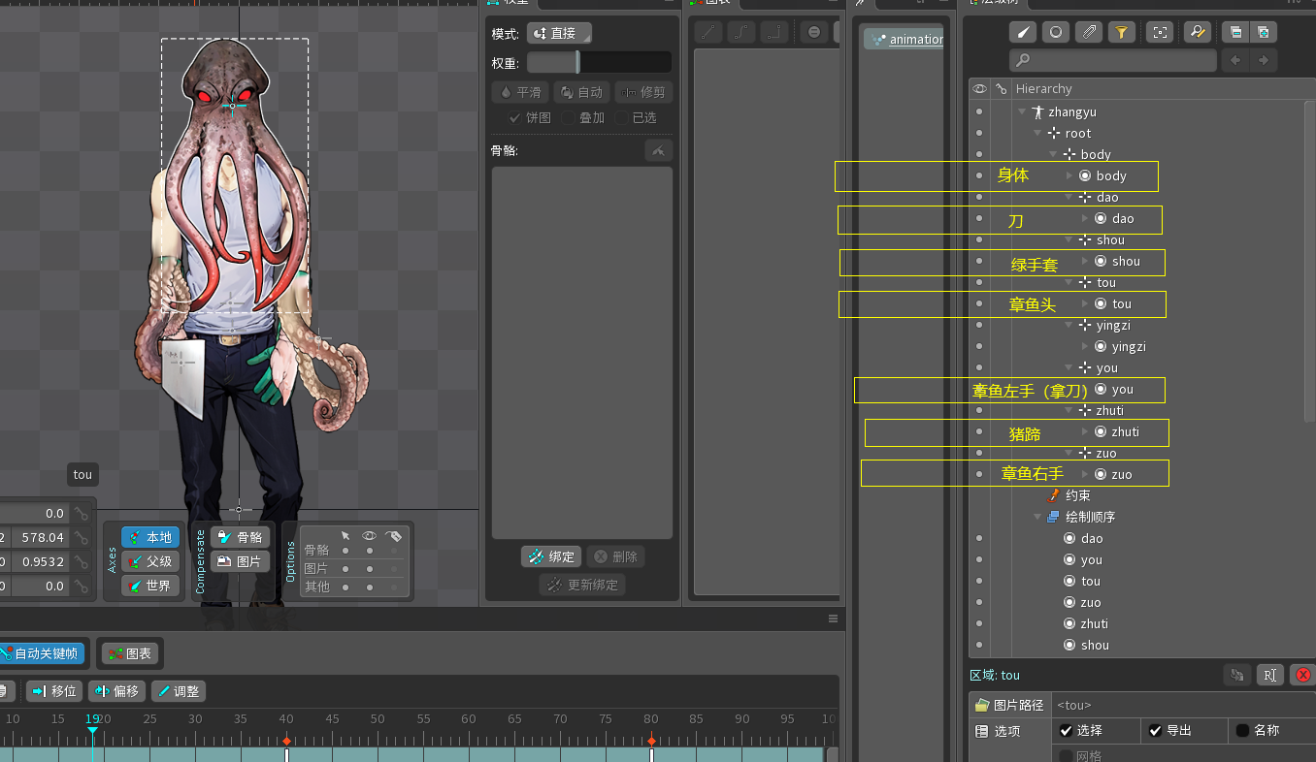Click the hierarchy search input field
Image resolution: width=1316 pixels, height=762 pixels.
1112,60
